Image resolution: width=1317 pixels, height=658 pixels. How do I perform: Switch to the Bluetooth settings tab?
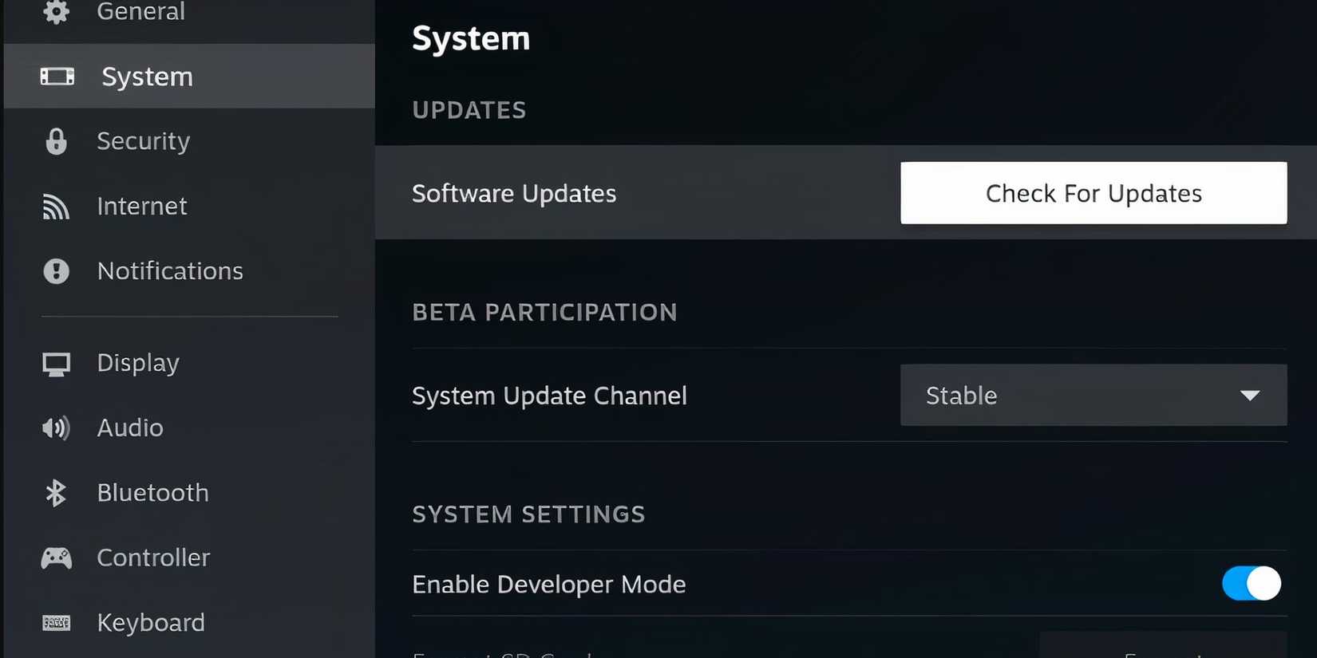189,493
